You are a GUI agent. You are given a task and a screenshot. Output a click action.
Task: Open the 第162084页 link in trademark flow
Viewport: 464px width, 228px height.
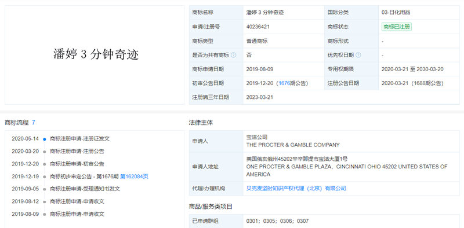coord(134,176)
